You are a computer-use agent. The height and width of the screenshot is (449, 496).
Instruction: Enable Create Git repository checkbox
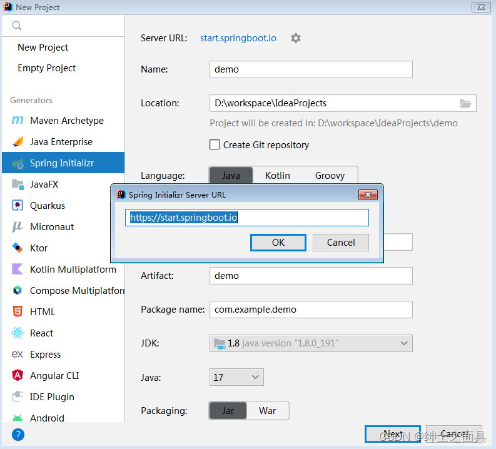pyautogui.click(x=215, y=144)
